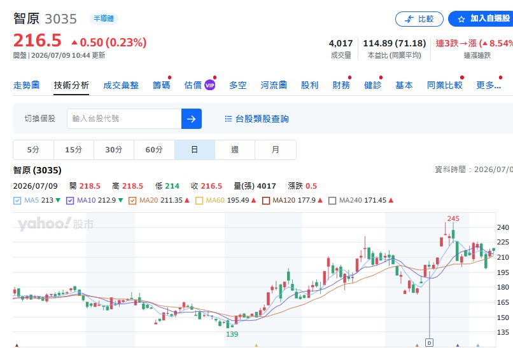Switch to 基本 tab
The width and height of the screenshot is (513, 348).
pyautogui.click(x=404, y=85)
